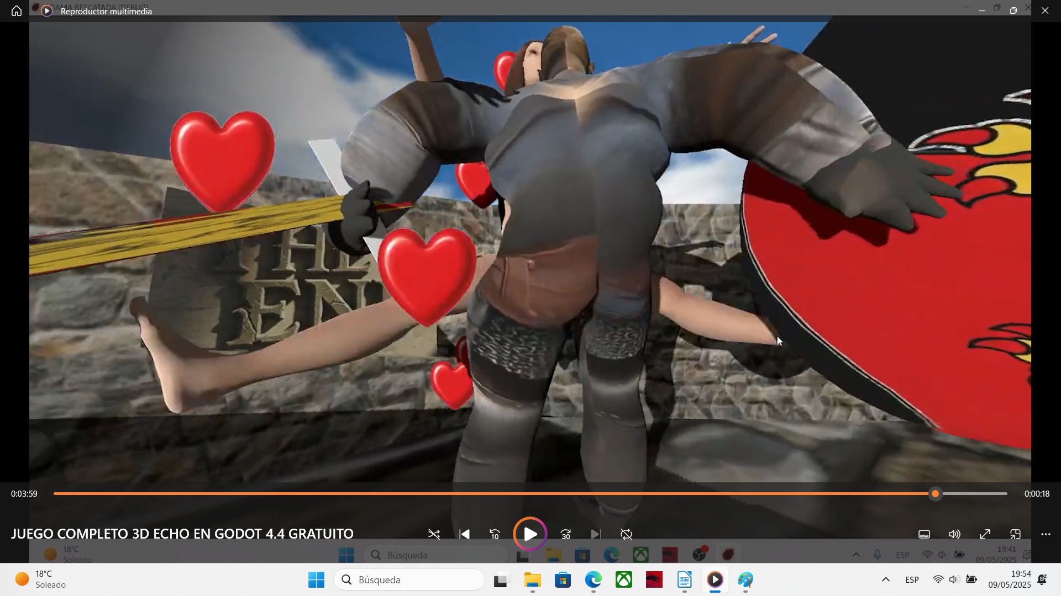Skip forward 30 seconds
The image size is (1061, 596).
[565, 534]
